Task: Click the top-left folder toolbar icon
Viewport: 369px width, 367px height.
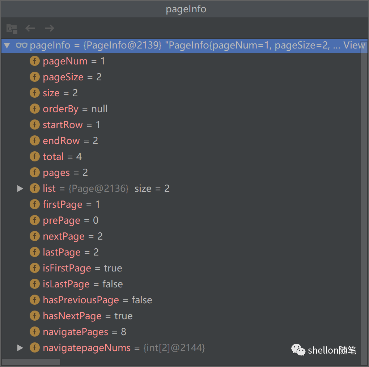Action: (12, 28)
